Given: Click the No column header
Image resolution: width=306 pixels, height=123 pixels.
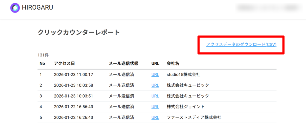Looking at the screenshot, I should (x=42, y=63).
